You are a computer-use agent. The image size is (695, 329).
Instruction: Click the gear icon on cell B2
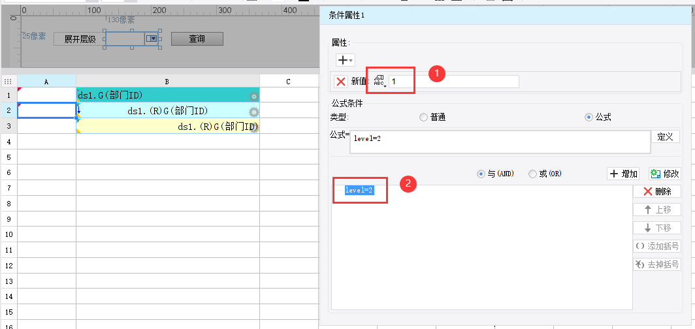(253, 112)
